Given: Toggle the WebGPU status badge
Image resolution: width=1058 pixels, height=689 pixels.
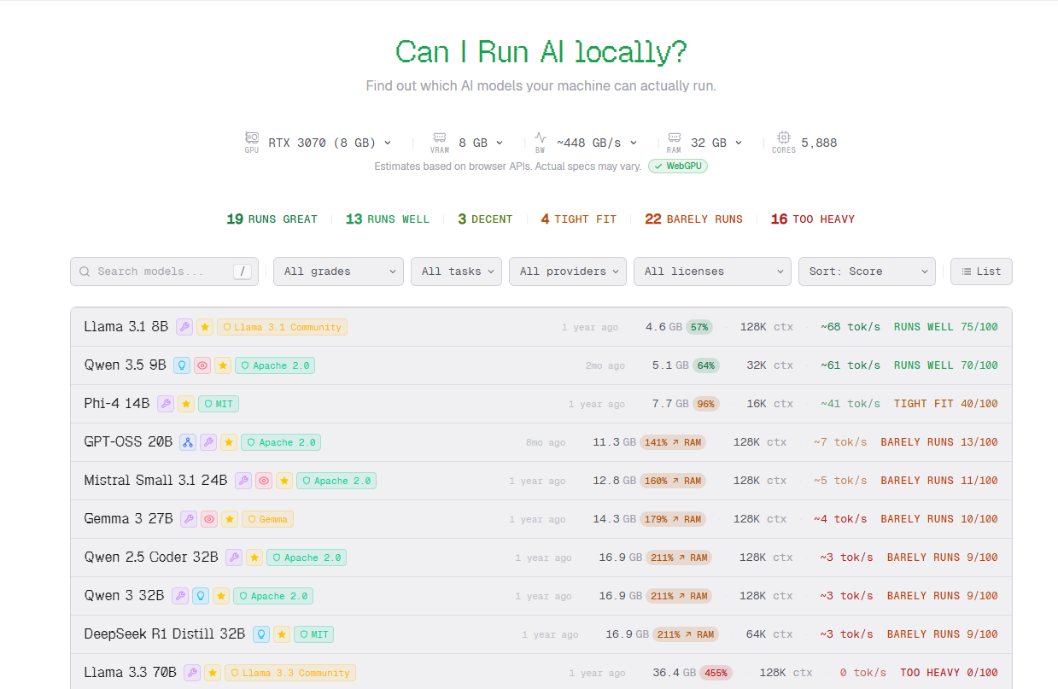Looking at the screenshot, I should [x=677, y=166].
